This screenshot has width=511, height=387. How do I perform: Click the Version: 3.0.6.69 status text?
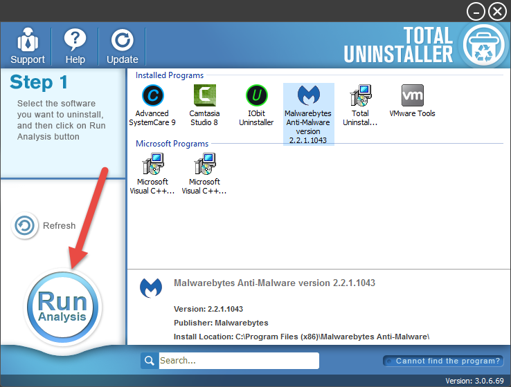[x=474, y=381]
